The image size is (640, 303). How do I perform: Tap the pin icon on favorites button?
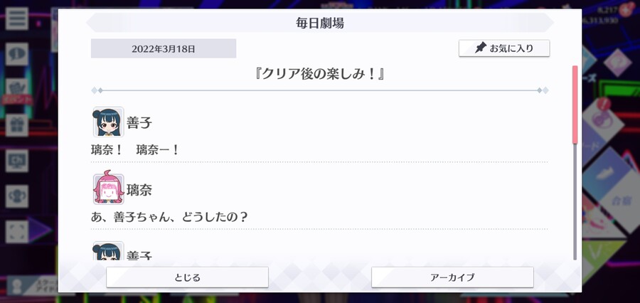coord(481,48)
